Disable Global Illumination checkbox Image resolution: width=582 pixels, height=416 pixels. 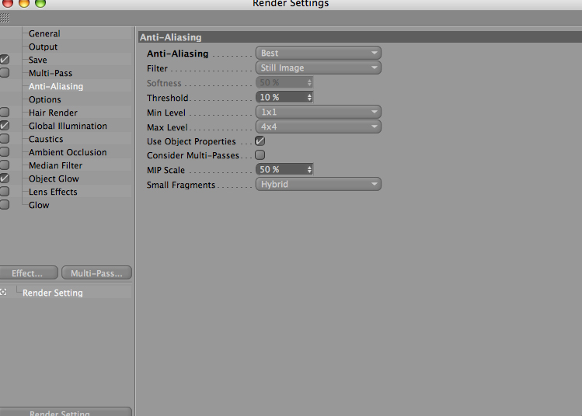(5, 125)
